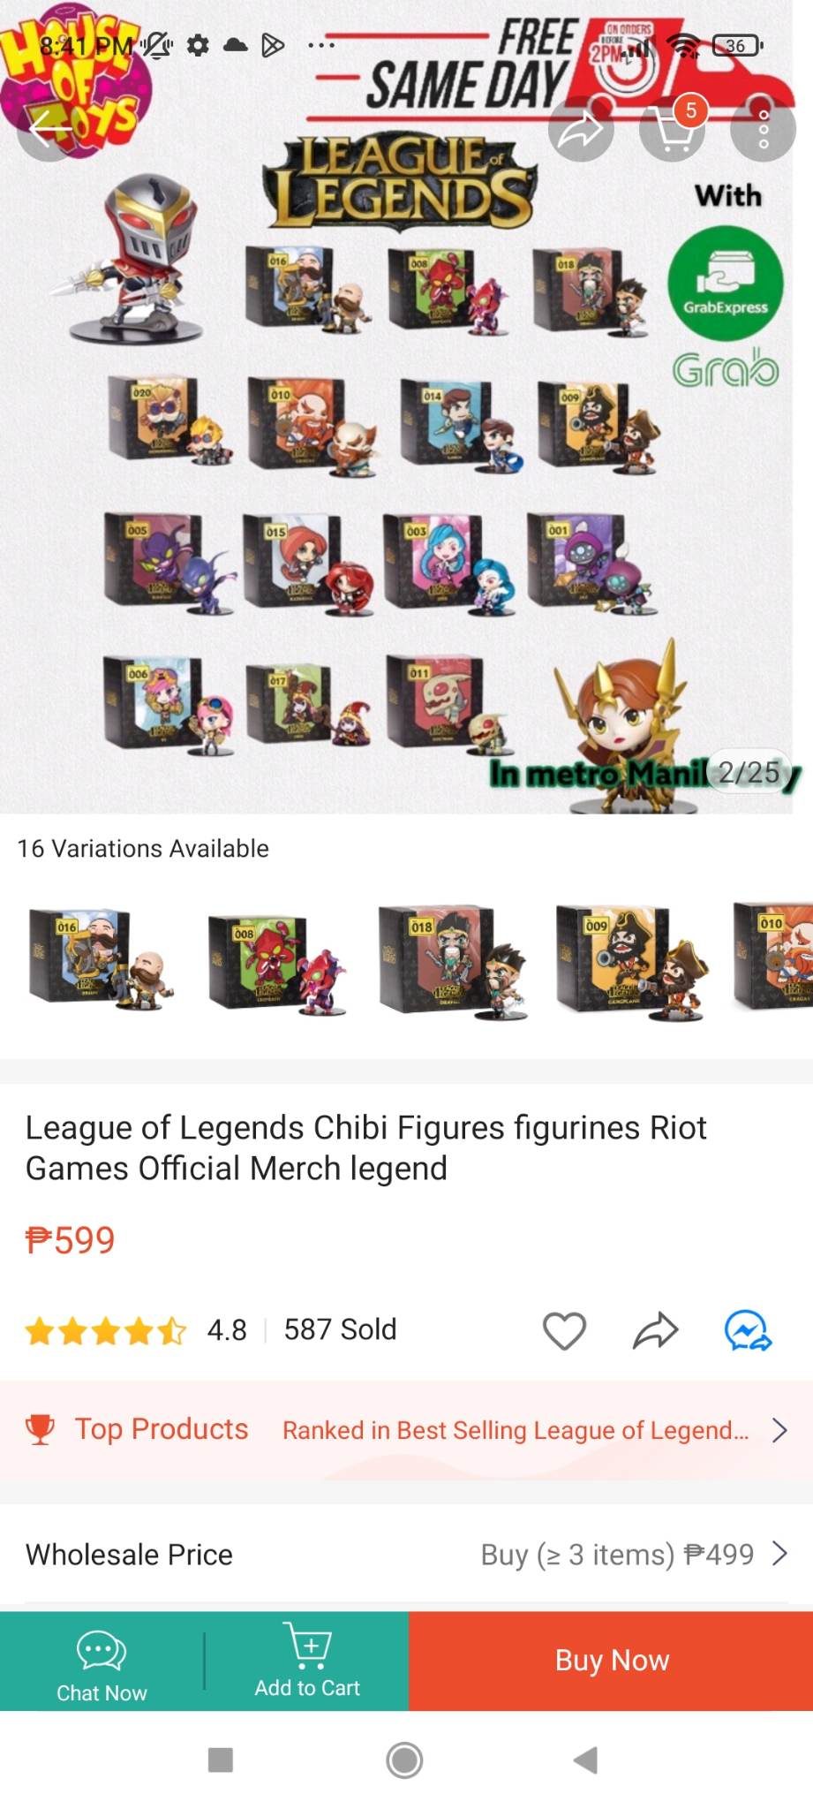The image size is (813, 1809).
Task: Expand the Best Selling ranking chevron
Action: pyautogui.click(x=779, y=1429)
